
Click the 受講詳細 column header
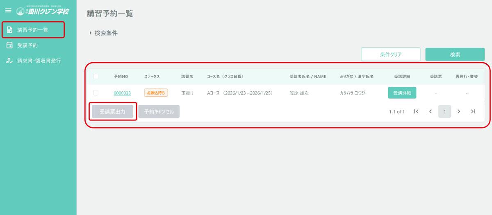(x=402, y=77)
